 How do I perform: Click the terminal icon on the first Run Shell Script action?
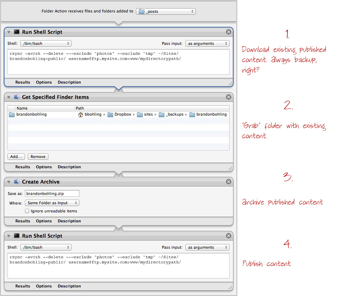17,32
